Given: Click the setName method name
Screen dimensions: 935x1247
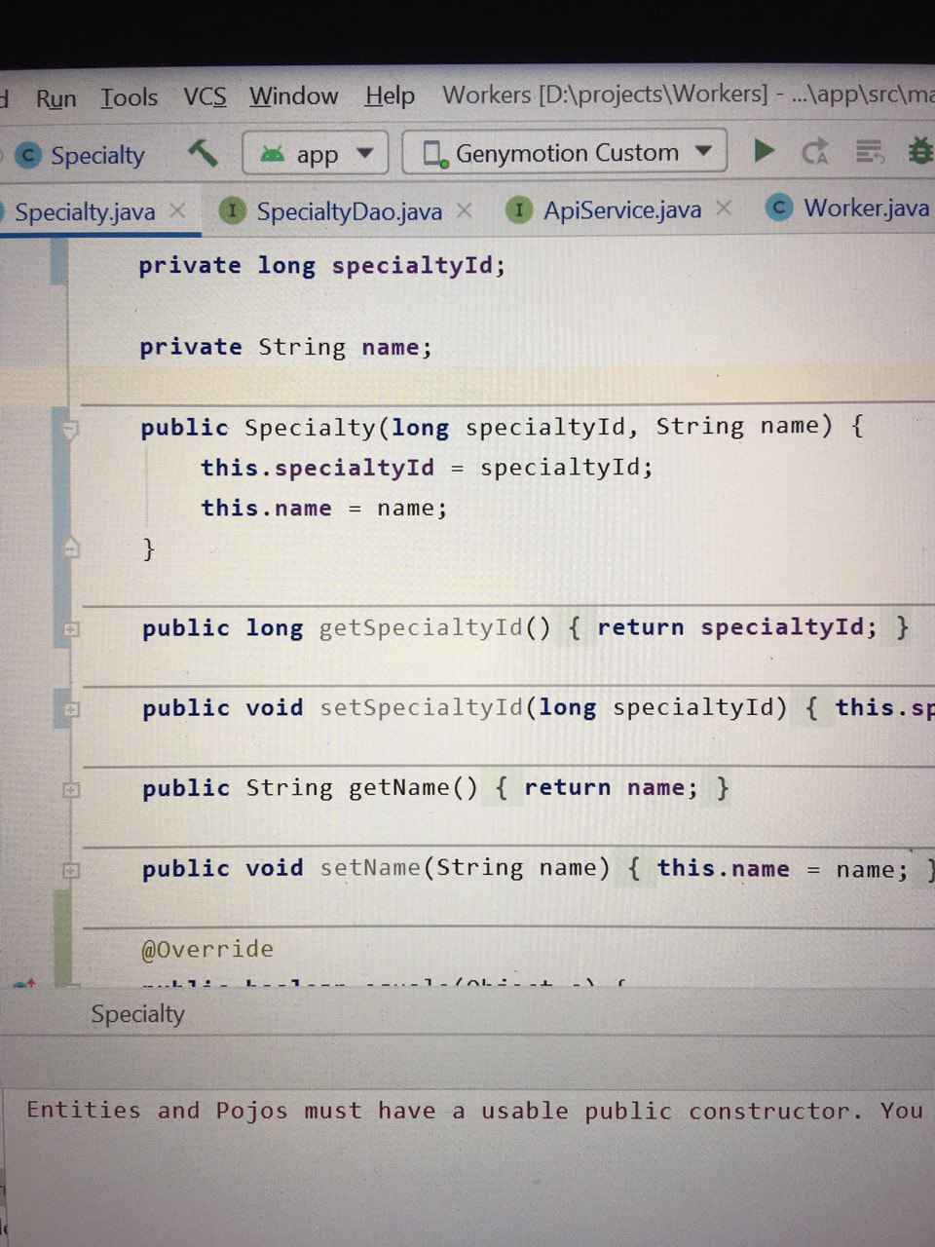Looking at the screenshot, I should (x=370, y=868).
